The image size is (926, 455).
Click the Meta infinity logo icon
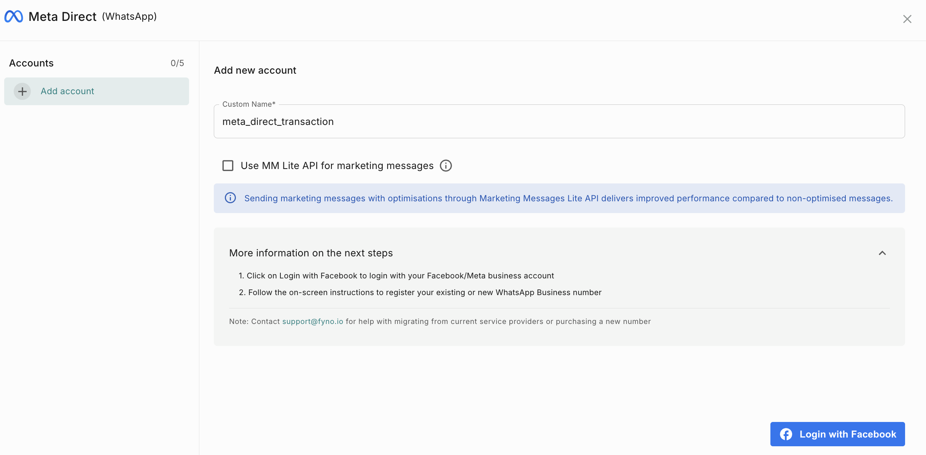click(14, 17)
